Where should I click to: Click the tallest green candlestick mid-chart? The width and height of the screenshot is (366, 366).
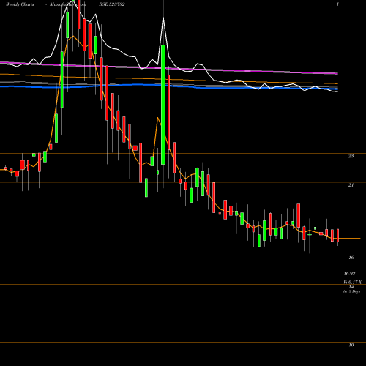(x=163, y=105)
